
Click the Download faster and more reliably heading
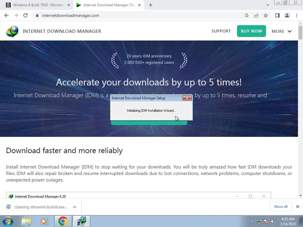[64, 150]
